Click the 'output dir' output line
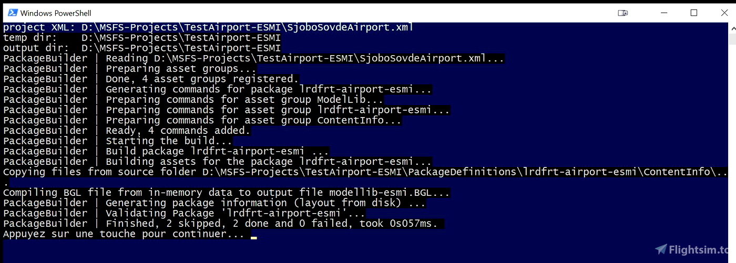This screenshot has width=736, height=263. coord(142,48)
